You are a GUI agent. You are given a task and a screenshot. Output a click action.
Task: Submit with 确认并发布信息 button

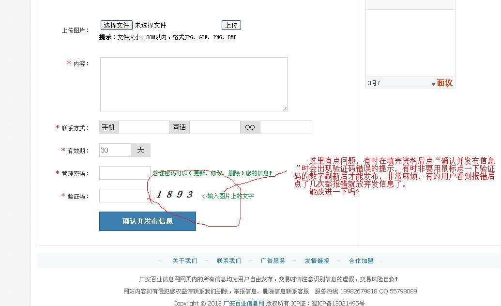point(148,221)
